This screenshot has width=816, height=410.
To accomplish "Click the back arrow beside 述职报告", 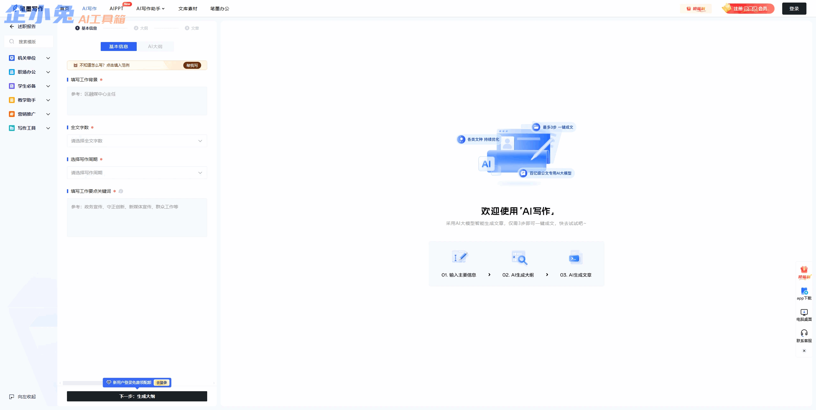I will pos(12,26).
